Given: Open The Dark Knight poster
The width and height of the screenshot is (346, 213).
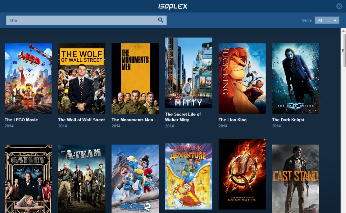Looking at the screenshot, I should point(295,78).
